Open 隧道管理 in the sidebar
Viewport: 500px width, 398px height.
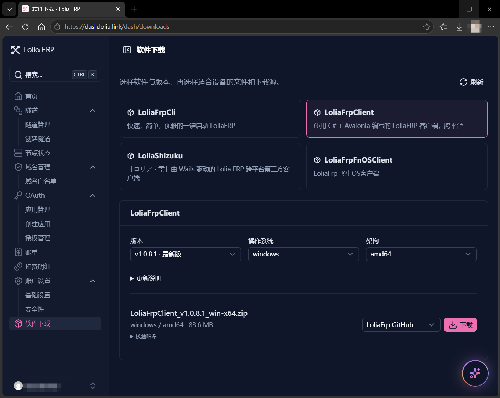tap(38, 125)
